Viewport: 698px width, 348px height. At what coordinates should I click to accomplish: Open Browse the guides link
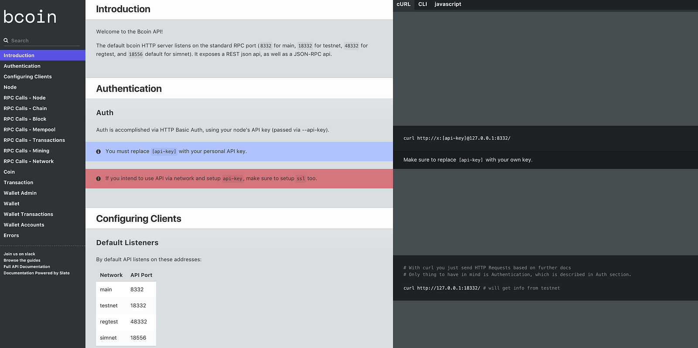[22, 260]
